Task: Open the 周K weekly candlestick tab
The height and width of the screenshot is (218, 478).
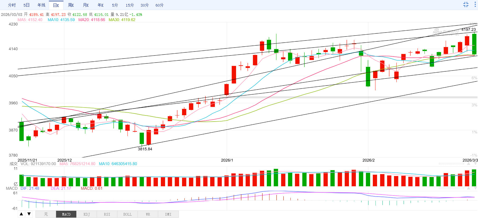Action: click(x=71, y=5)
